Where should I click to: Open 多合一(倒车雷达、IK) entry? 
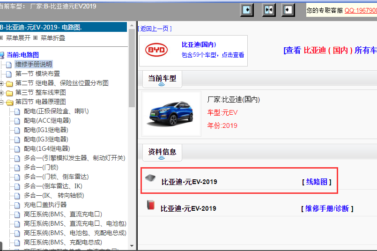53,186
